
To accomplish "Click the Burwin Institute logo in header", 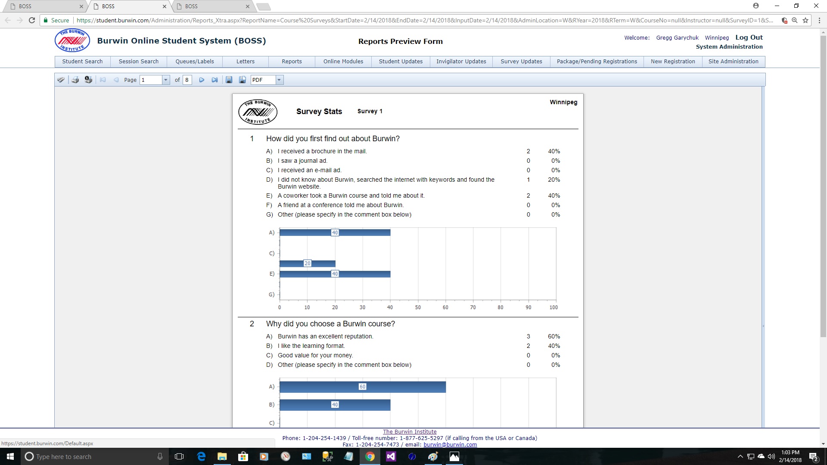I will tap(72, 41).
